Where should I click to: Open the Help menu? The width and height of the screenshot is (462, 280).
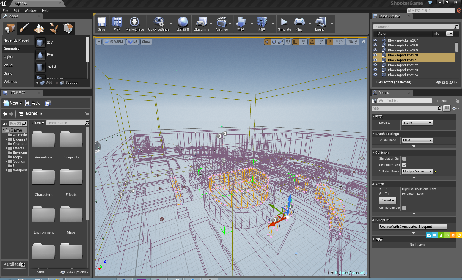pyautogui.click(x=45, y=11)
